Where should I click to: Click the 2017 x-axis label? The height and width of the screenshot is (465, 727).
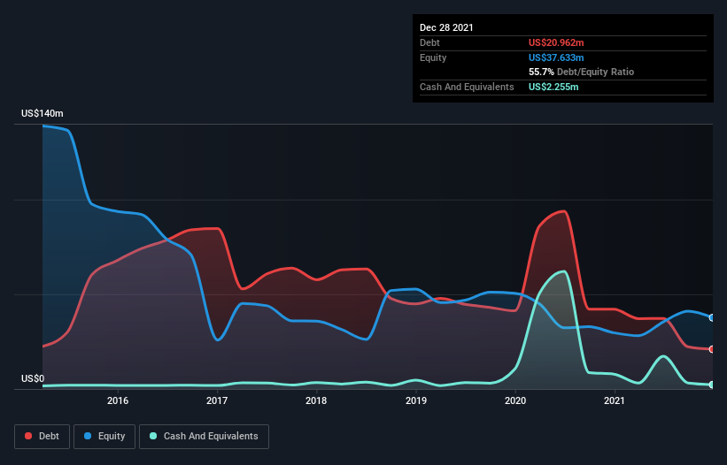[x=217, y=400]
